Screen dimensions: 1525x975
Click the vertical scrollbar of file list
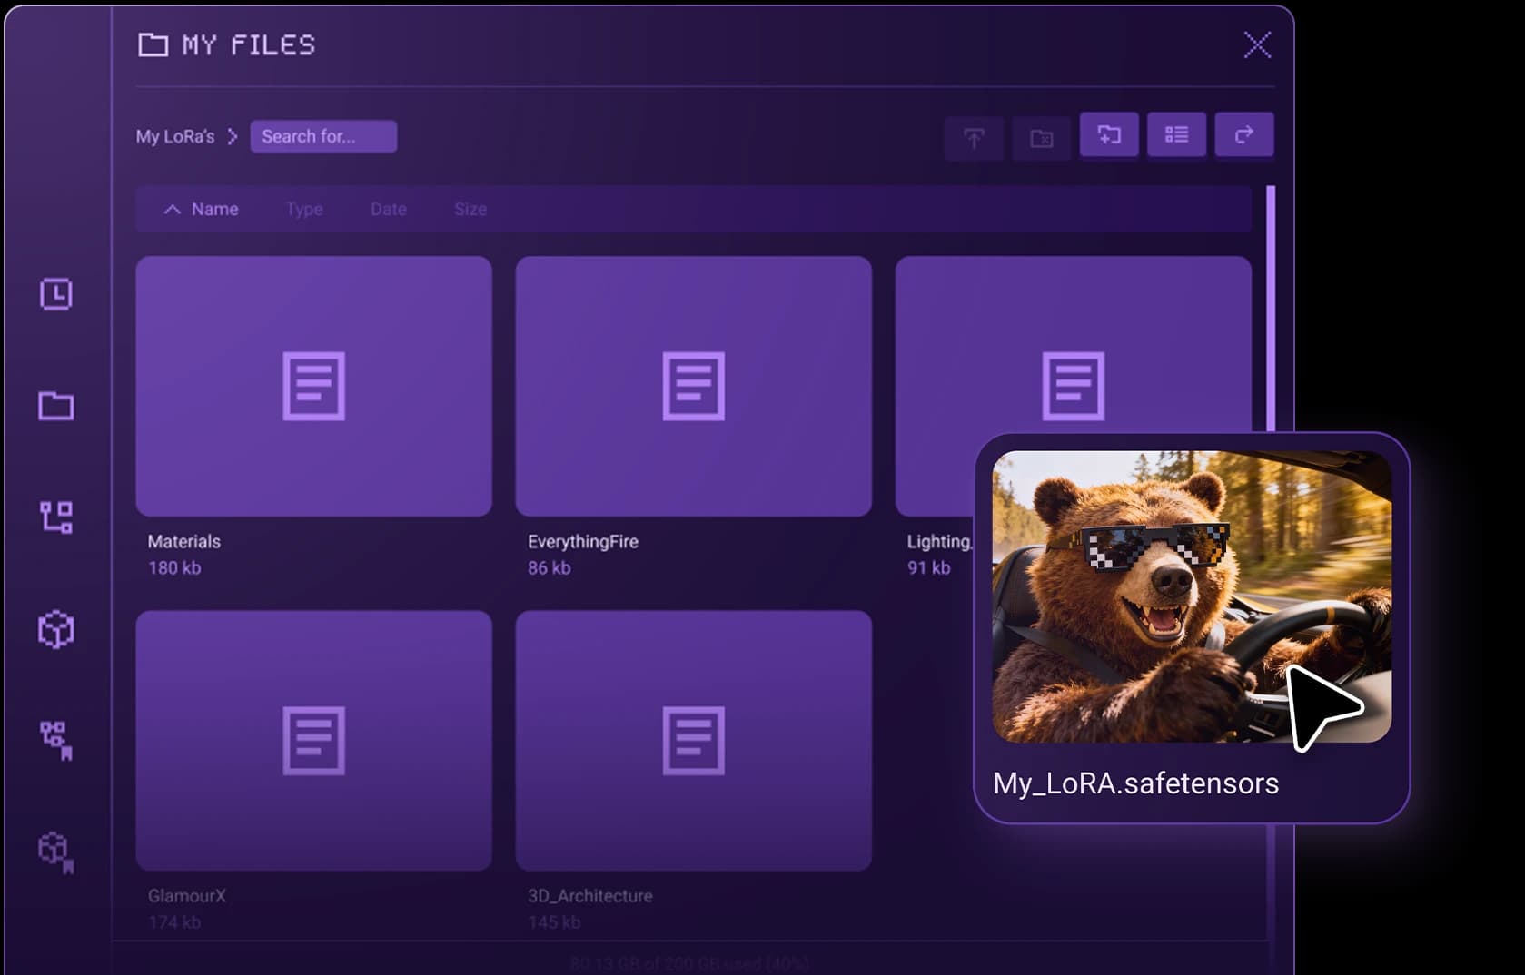click(1270, 309)
